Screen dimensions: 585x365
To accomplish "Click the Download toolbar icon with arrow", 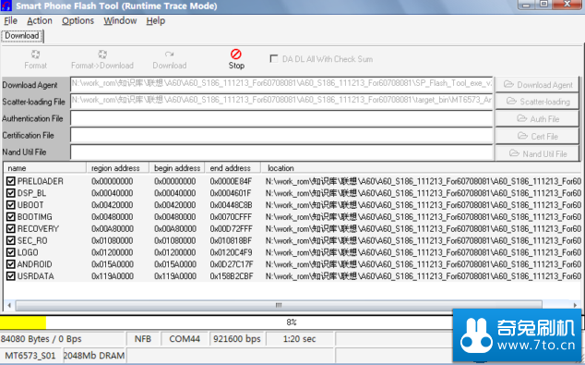I will [170, 55].
